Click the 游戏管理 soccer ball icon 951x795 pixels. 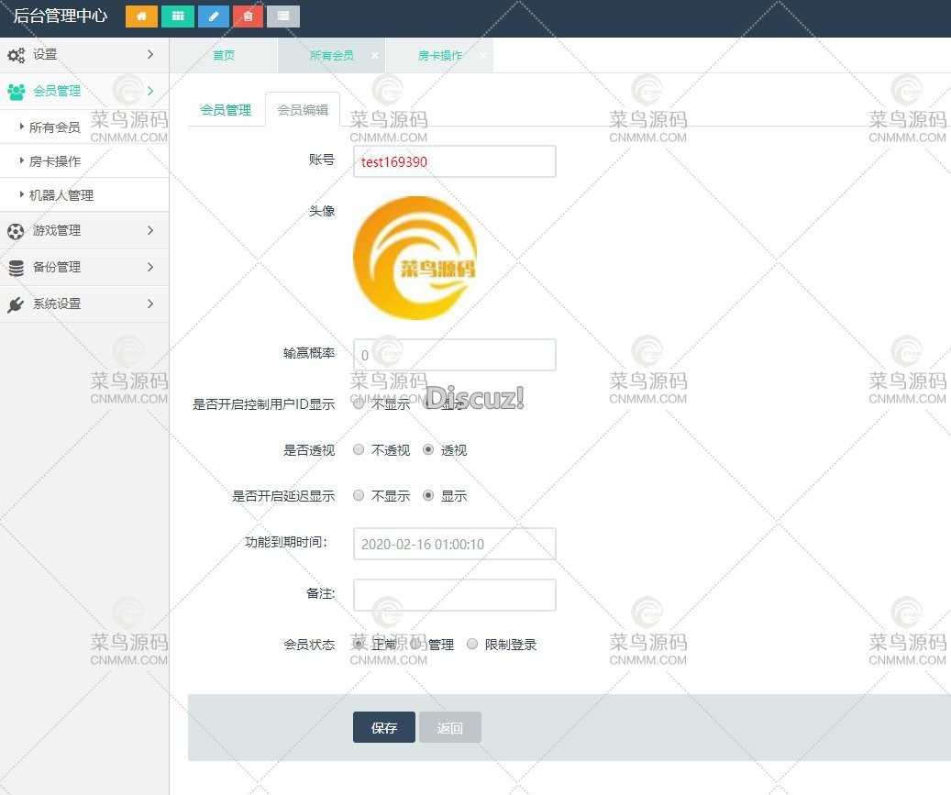16,231
